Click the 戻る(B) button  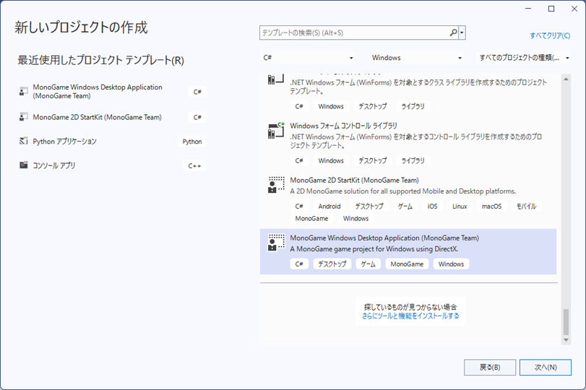[490, 367]
